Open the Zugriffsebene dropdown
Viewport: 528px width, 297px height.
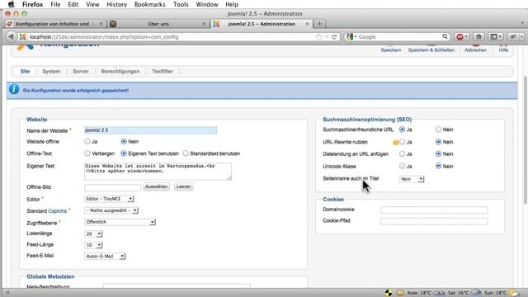tap(120, 222)
